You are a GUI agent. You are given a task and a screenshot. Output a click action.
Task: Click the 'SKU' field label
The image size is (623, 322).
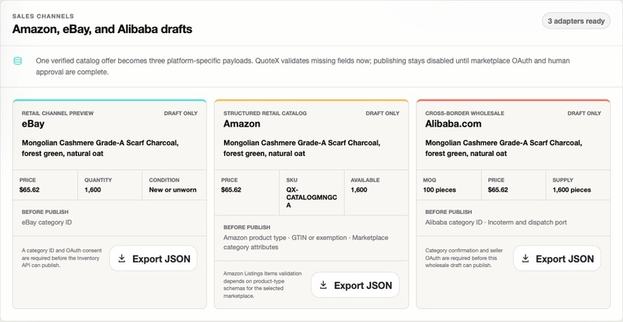(291, 180)
